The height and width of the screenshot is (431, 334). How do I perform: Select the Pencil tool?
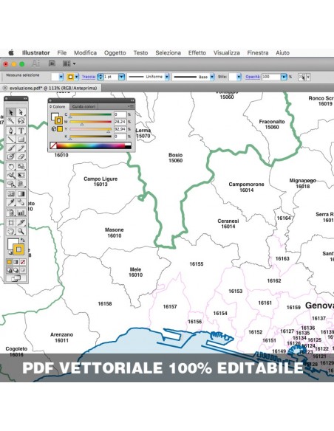tap(21, 148)
